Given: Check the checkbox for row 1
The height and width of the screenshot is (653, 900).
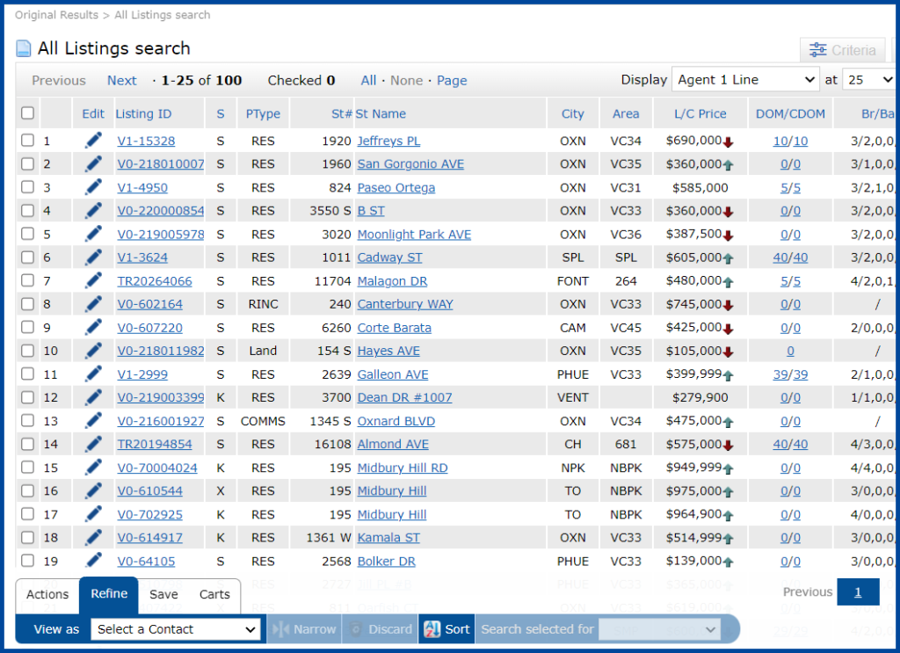Looking at the screenshot, I should (27, 141).
